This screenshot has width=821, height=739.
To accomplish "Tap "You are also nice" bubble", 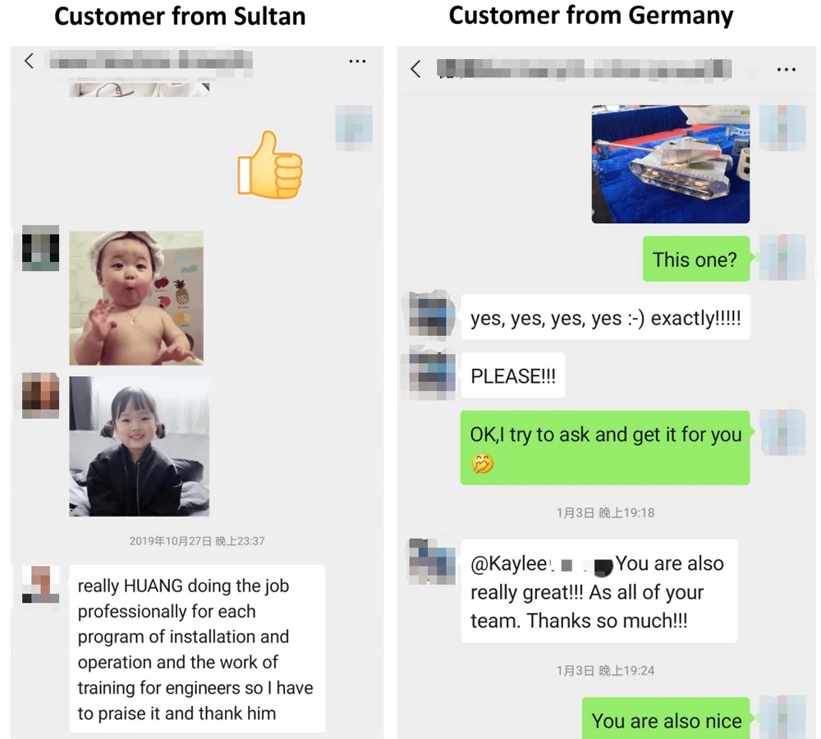I will coord(666,718).
